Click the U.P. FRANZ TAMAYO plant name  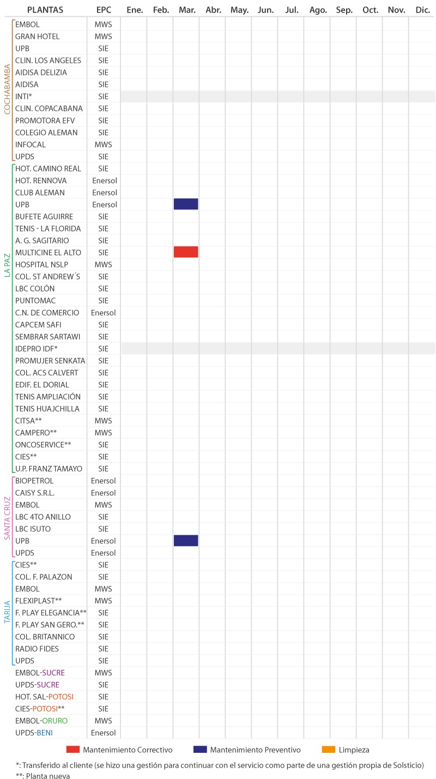[49, 469]
